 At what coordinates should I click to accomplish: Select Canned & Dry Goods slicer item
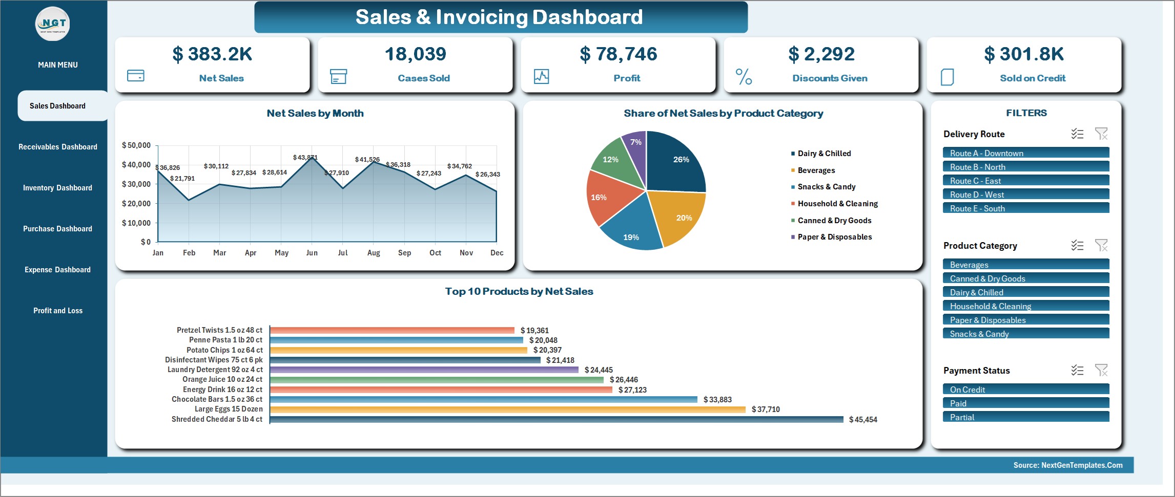coord(1026,278)
